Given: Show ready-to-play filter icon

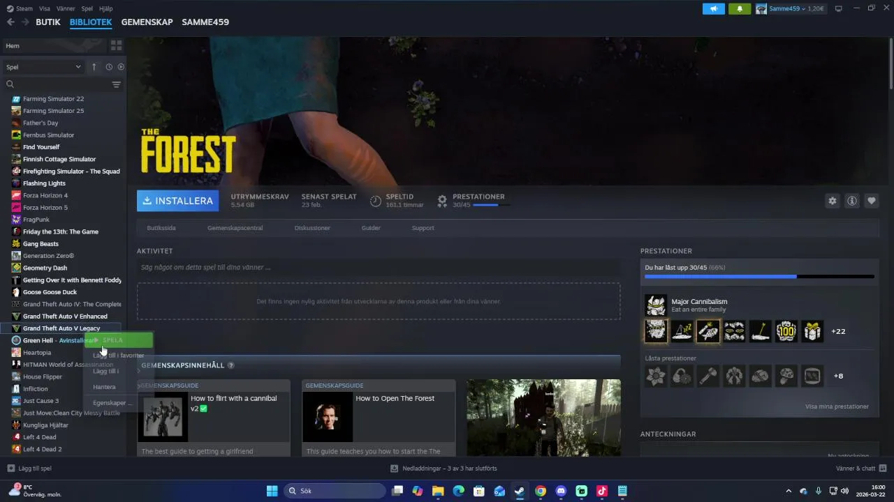Looking at the screenshot, I should pos(121,67).
